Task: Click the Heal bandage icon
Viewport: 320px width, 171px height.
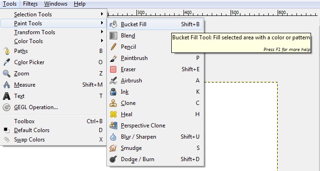Action: click(113, 114)
